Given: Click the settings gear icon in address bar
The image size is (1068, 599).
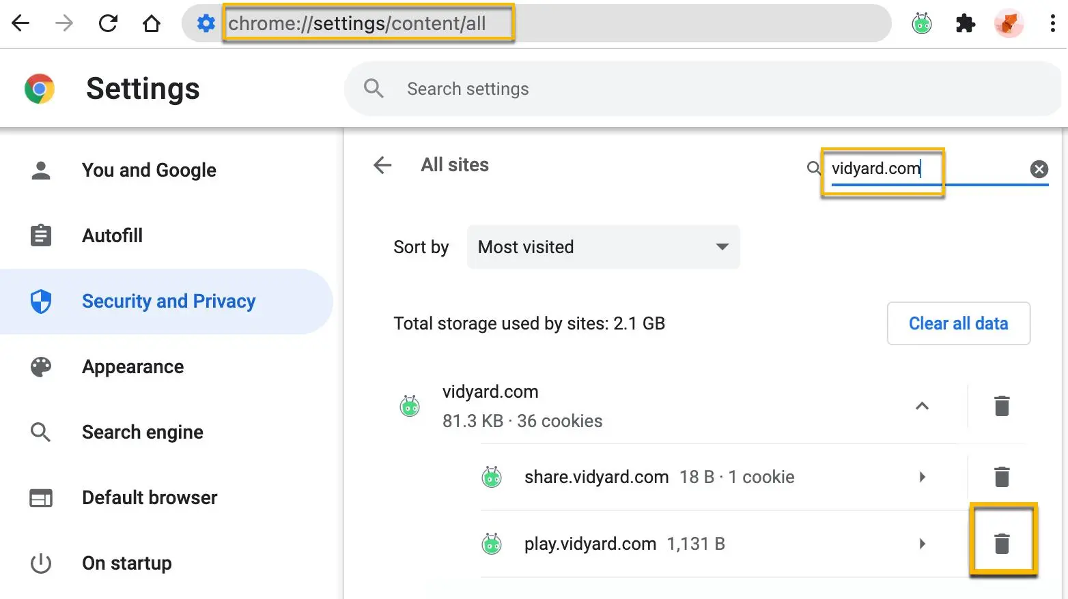Looking at the screenshot, I should coord(206,24).
